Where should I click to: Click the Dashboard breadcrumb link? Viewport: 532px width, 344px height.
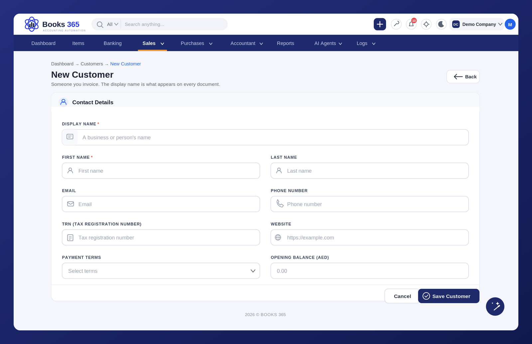tap(62, 64)
